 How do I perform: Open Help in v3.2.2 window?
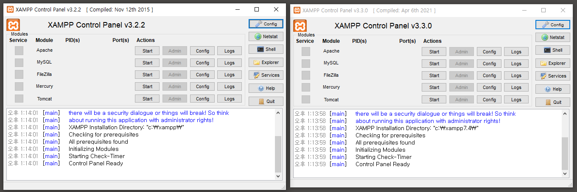tap(266, 89)
